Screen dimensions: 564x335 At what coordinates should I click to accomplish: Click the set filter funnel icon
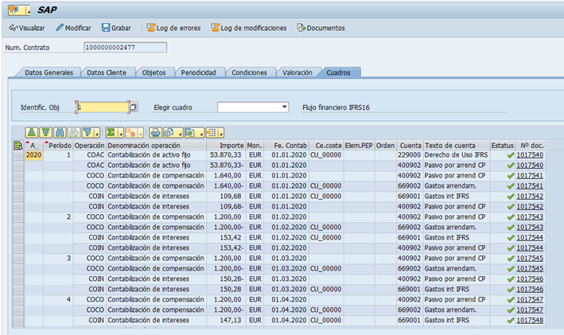[86, 132]
